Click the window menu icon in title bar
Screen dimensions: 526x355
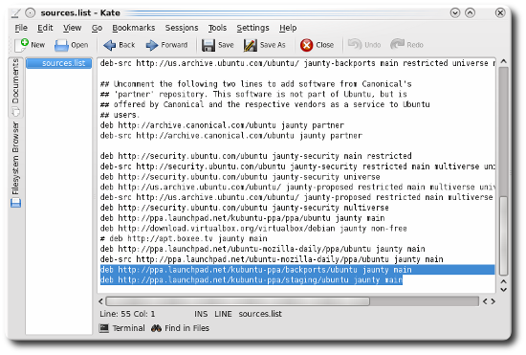[x=15, y=12]
